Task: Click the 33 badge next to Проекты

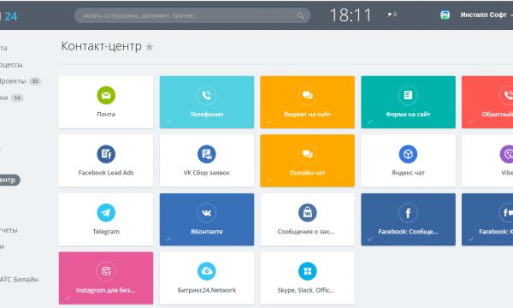Action: point(35,81)
